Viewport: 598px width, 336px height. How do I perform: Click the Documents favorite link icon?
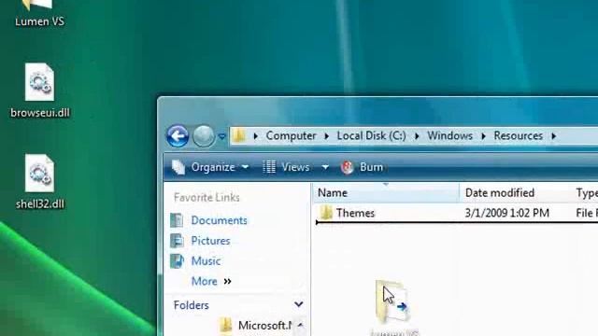(177, 220)
